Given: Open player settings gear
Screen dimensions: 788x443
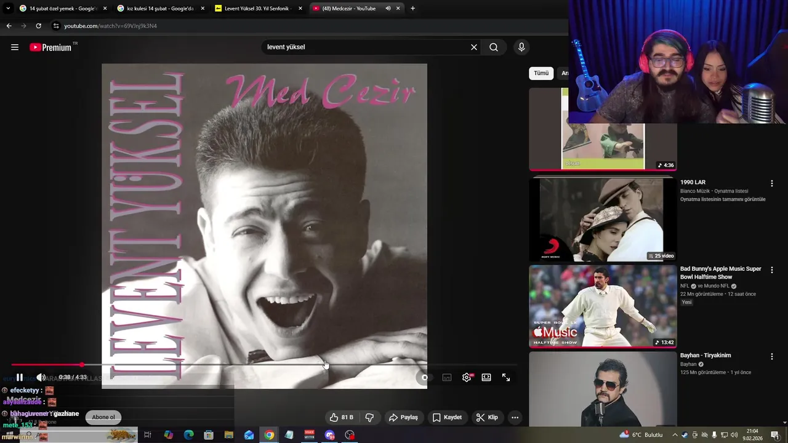Looking at the screenshot, I should [x=467, y=377].
